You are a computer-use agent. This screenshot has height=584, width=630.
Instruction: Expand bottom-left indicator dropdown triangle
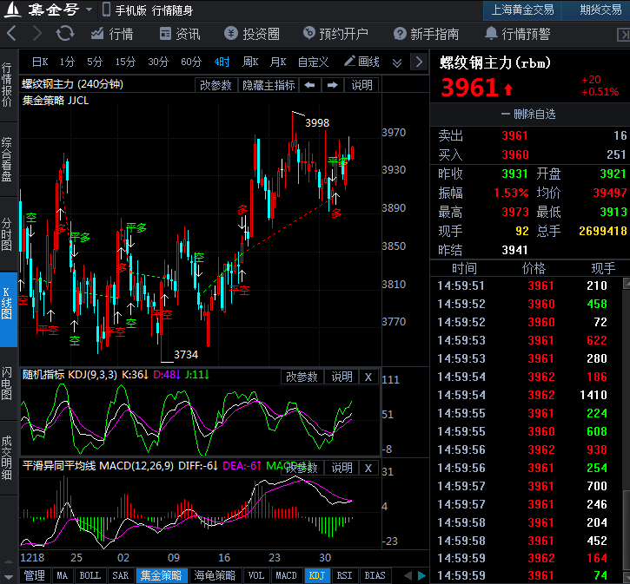point(9,576)
